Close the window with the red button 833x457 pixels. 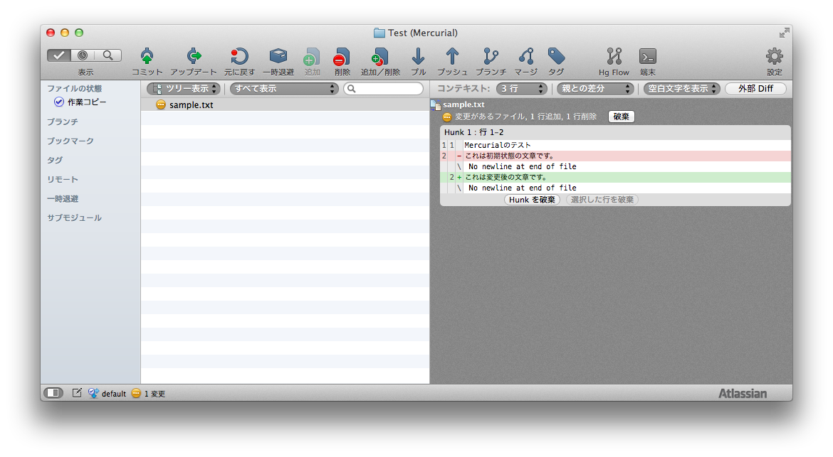click(51, 33)
